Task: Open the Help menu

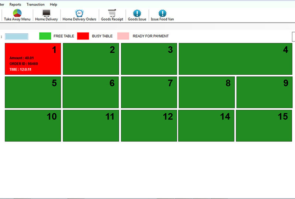Action: pos(53,4)
